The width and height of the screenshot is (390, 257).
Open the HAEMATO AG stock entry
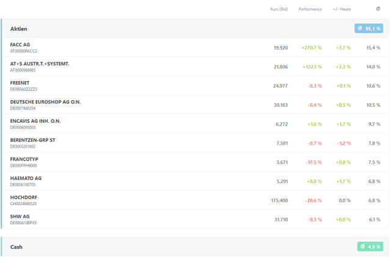tap(195, 181)
